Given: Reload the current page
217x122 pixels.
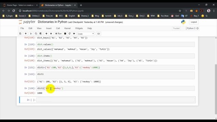Looking at the screenshot, I should [14, 11].
